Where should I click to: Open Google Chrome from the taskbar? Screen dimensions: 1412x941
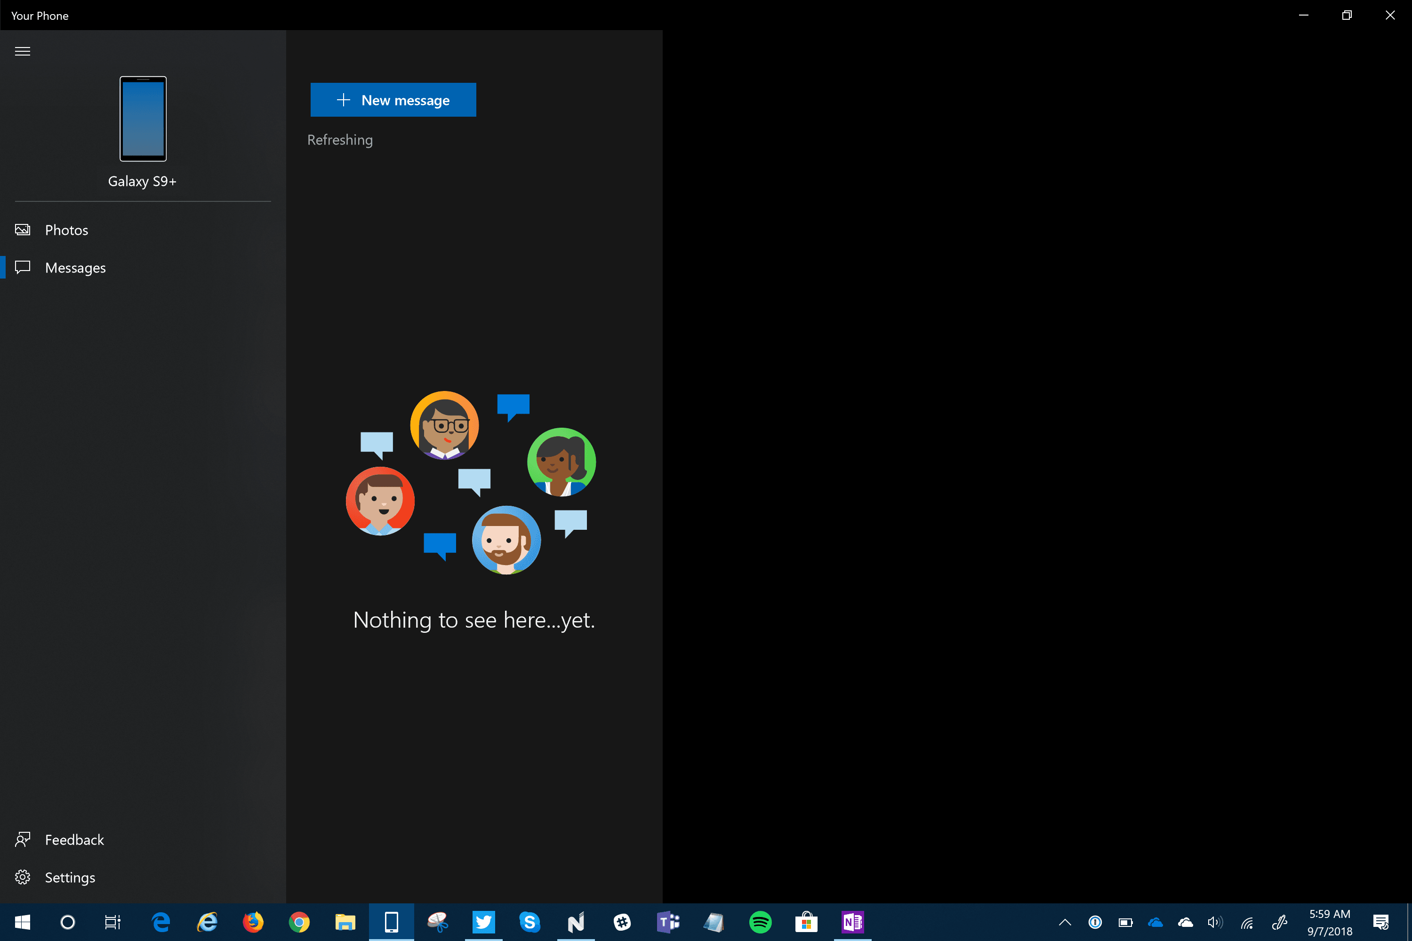pos(299,922)
